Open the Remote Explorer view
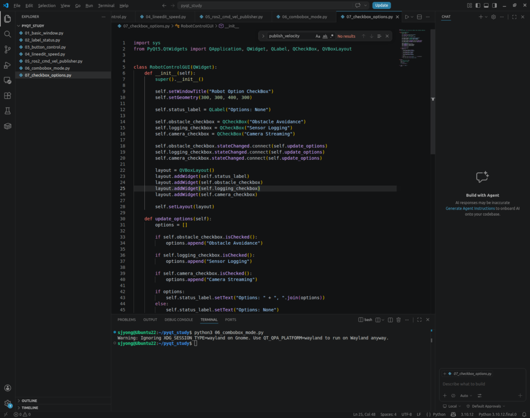 coord(7,80)
